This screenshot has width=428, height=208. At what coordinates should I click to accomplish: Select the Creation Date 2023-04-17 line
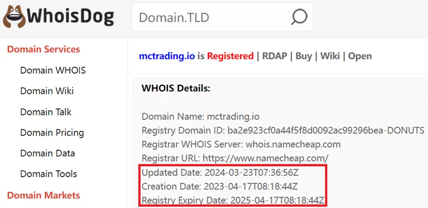tap(220, 187)
